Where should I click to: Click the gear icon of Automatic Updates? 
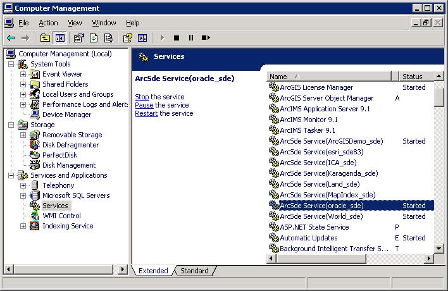click(x=274, y=238)
